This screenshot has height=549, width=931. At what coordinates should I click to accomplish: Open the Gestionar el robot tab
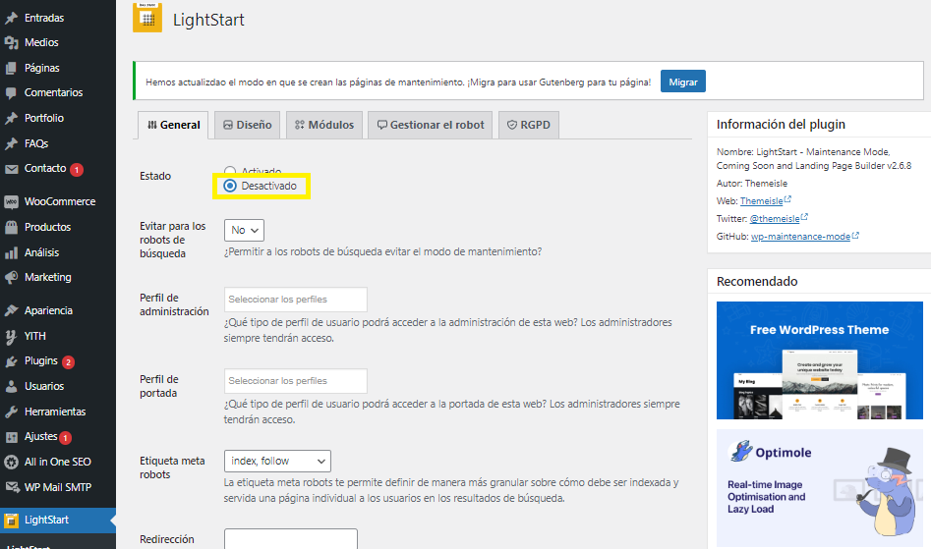coord(431,126)
